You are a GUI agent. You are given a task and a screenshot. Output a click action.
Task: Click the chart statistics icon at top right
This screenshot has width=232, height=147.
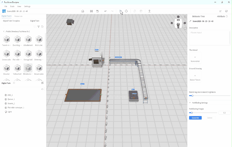[220, 11]
